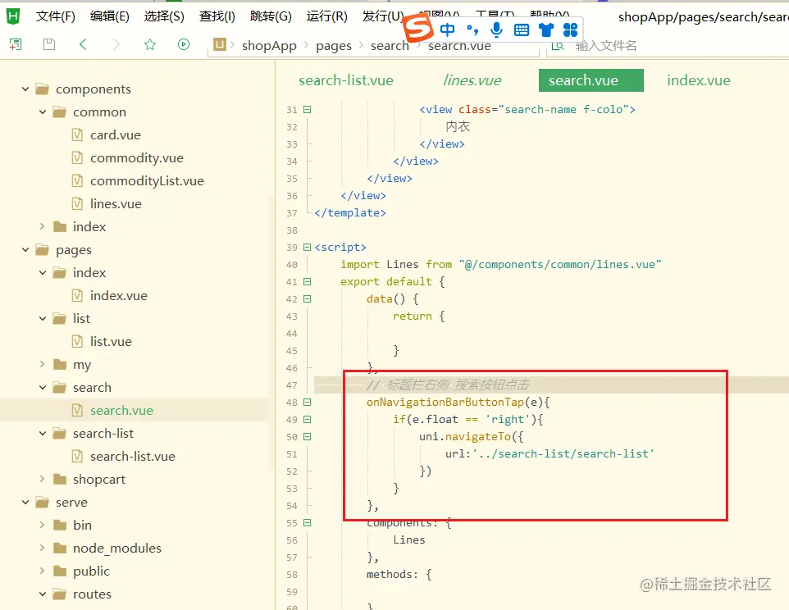Click shopApp in the breadcrumb
The height and width of the screenshot is (610, 789).
pos(269,46)
